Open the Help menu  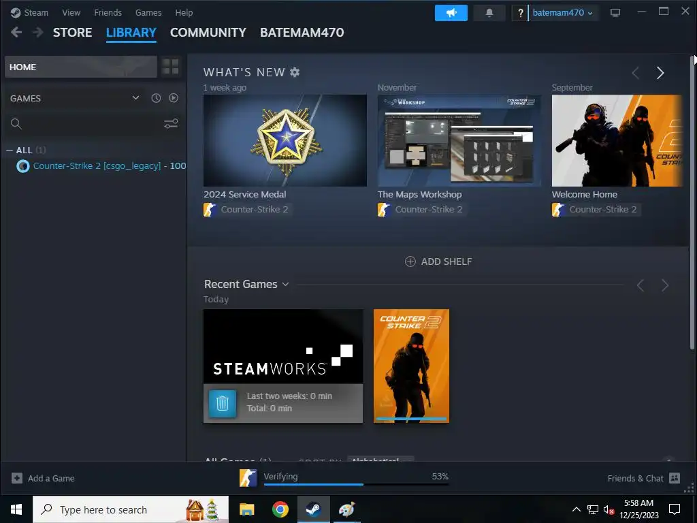point(184,12)
